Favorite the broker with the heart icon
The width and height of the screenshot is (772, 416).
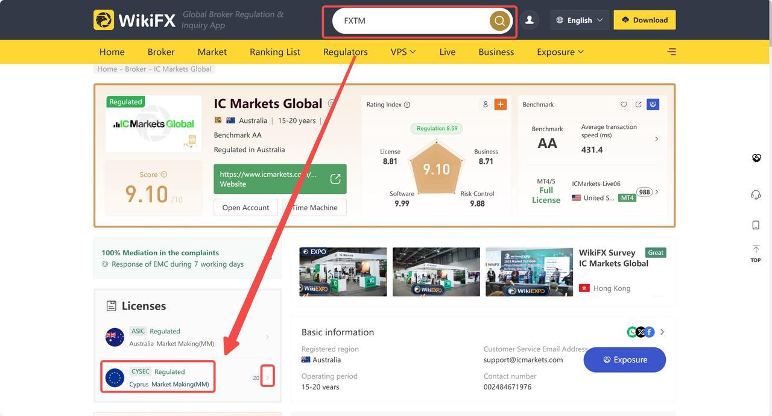(x=624, y=105)
